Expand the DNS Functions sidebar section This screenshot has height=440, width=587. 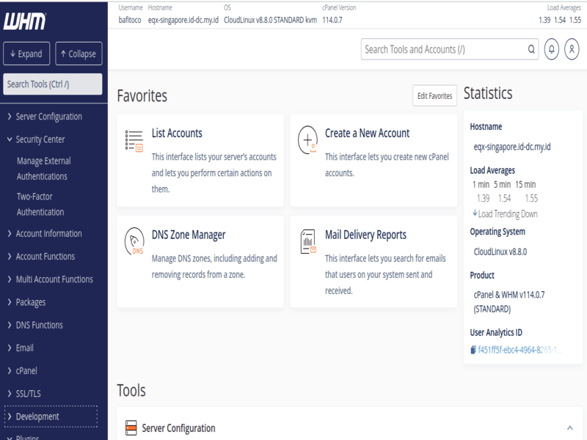[39, 325]
